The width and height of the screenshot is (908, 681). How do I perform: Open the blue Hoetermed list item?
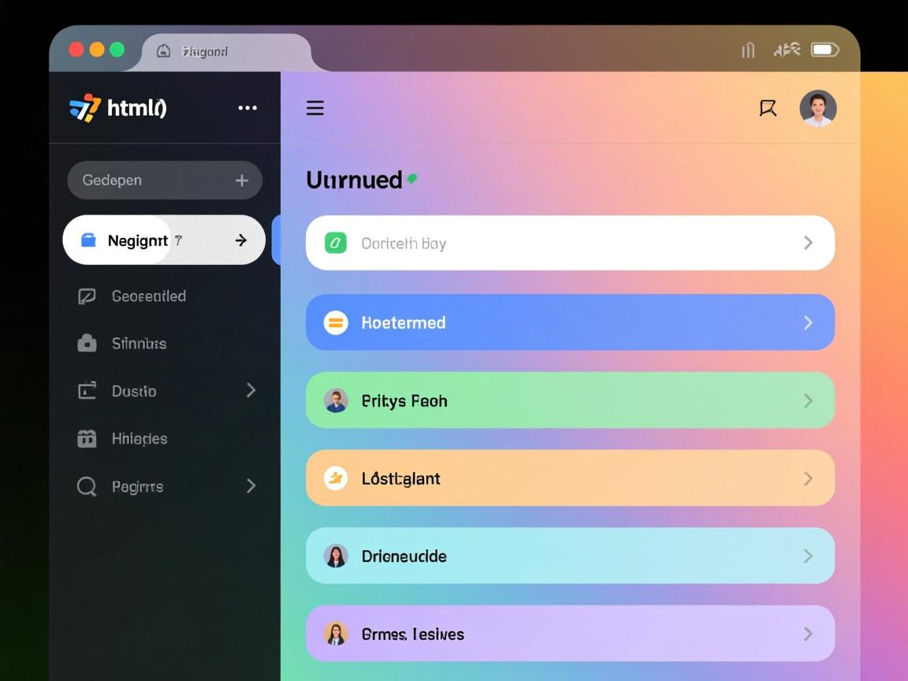569,322
